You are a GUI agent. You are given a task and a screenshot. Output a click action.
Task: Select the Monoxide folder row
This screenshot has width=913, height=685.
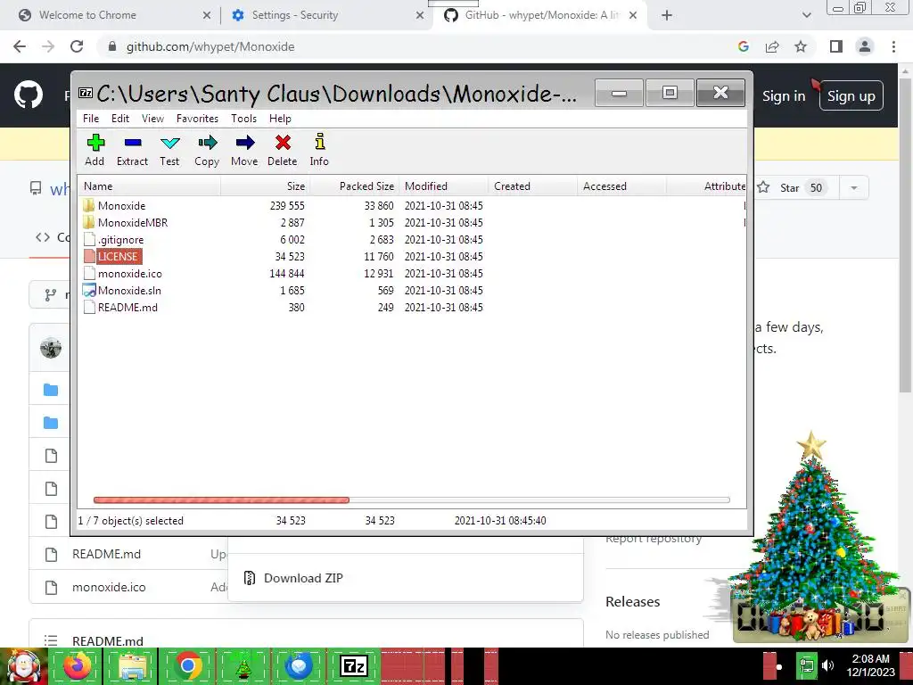coord(412,206)
